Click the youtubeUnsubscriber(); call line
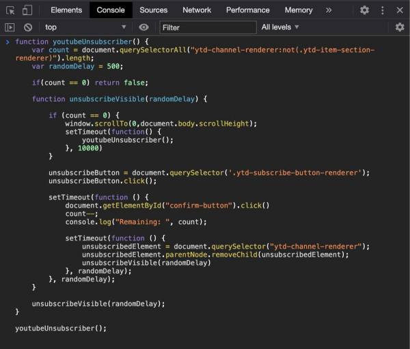This screenshot has width=410, height=349. [61, 329]
